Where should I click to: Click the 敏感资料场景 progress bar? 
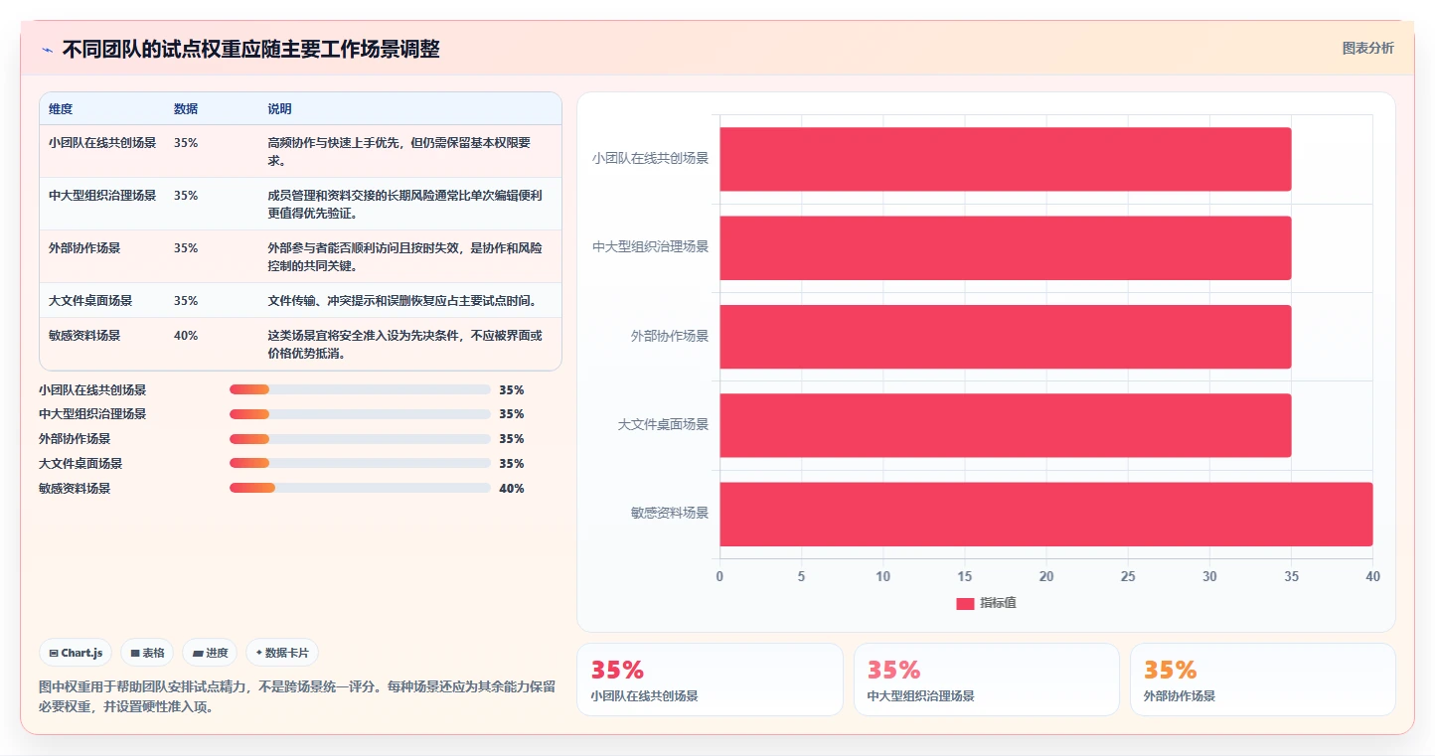(360, 488)
